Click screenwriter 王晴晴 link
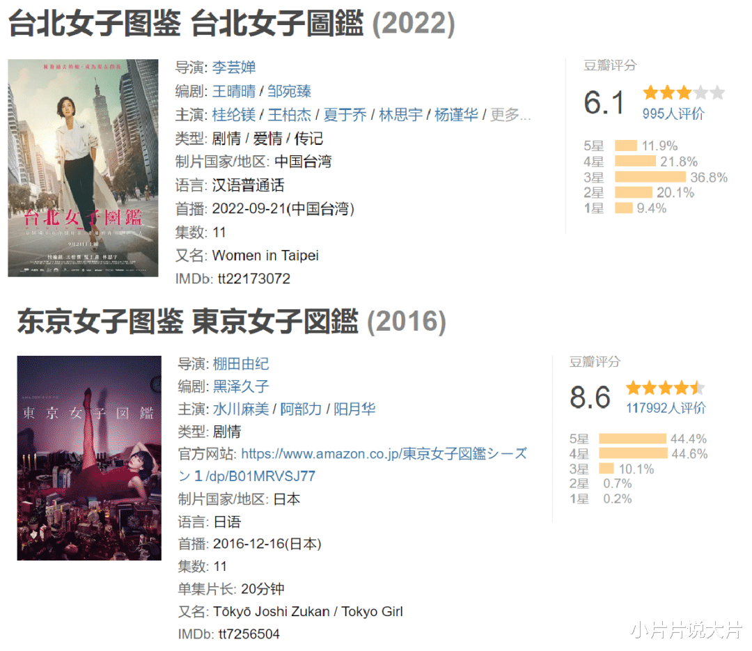 234,91
